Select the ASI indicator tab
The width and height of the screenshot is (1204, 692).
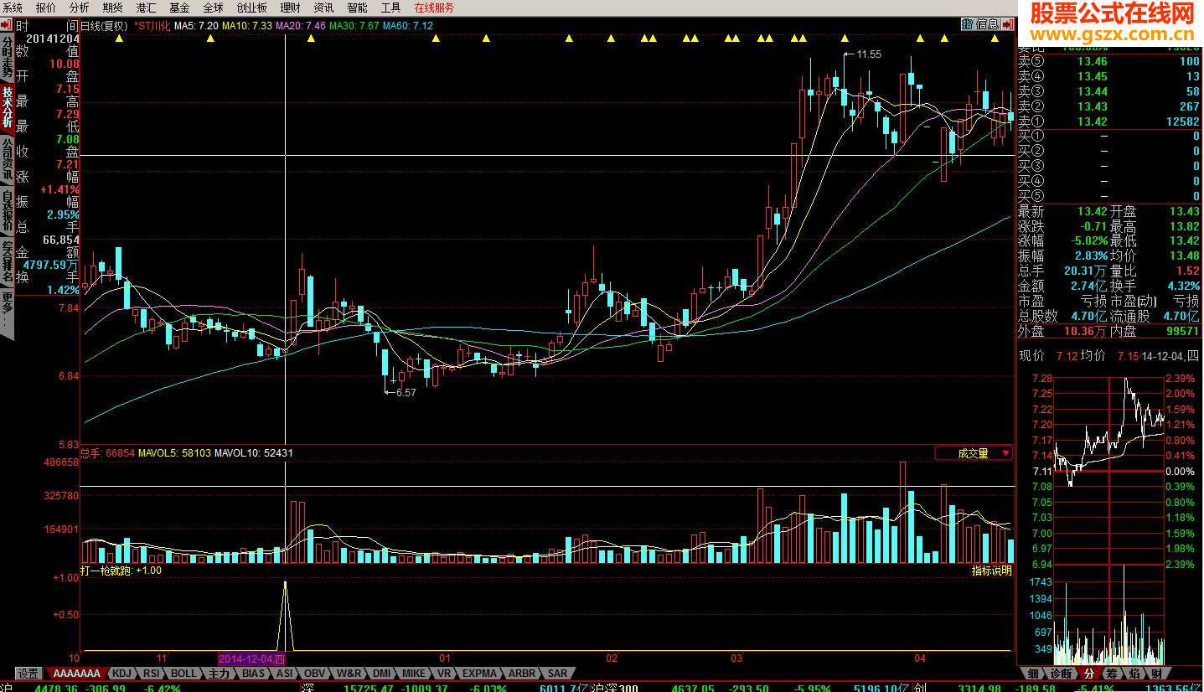click(x=285, y=673)
